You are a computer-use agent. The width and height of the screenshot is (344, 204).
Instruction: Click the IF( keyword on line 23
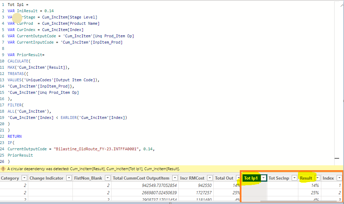pyautogui.click(x=11, y=143)
